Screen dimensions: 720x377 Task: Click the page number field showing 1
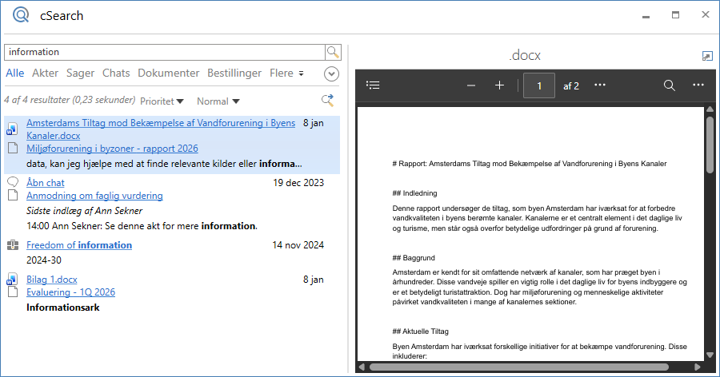pos(539,85)
